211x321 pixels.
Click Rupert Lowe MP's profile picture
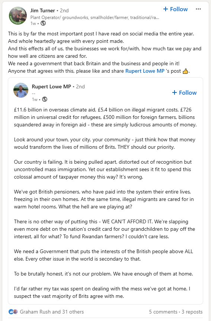[21, 90]
